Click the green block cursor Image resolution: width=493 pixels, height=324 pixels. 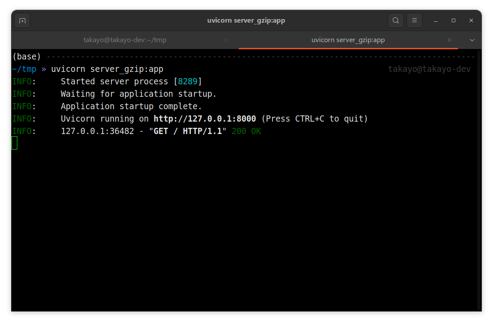(x=14, y=143)
